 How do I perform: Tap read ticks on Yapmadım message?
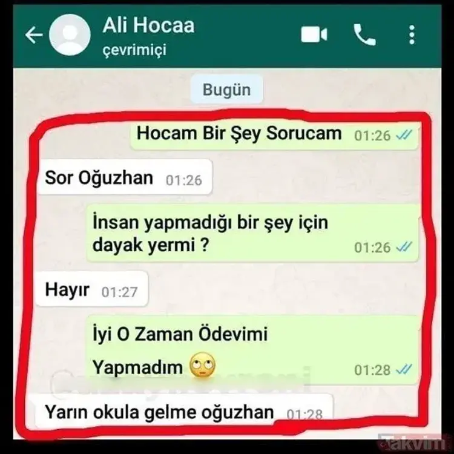click(x=404, y=369)
